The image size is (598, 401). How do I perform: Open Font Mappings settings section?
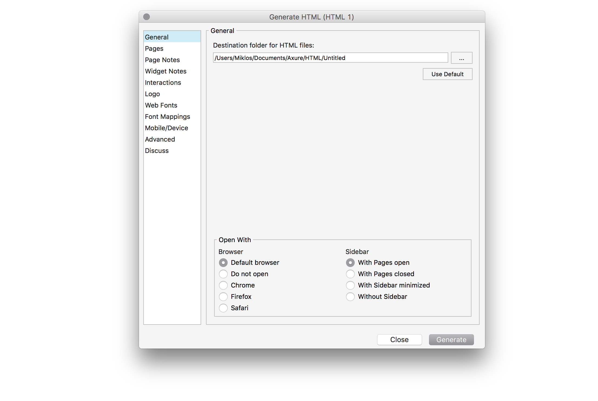click(x=167, y=116)
